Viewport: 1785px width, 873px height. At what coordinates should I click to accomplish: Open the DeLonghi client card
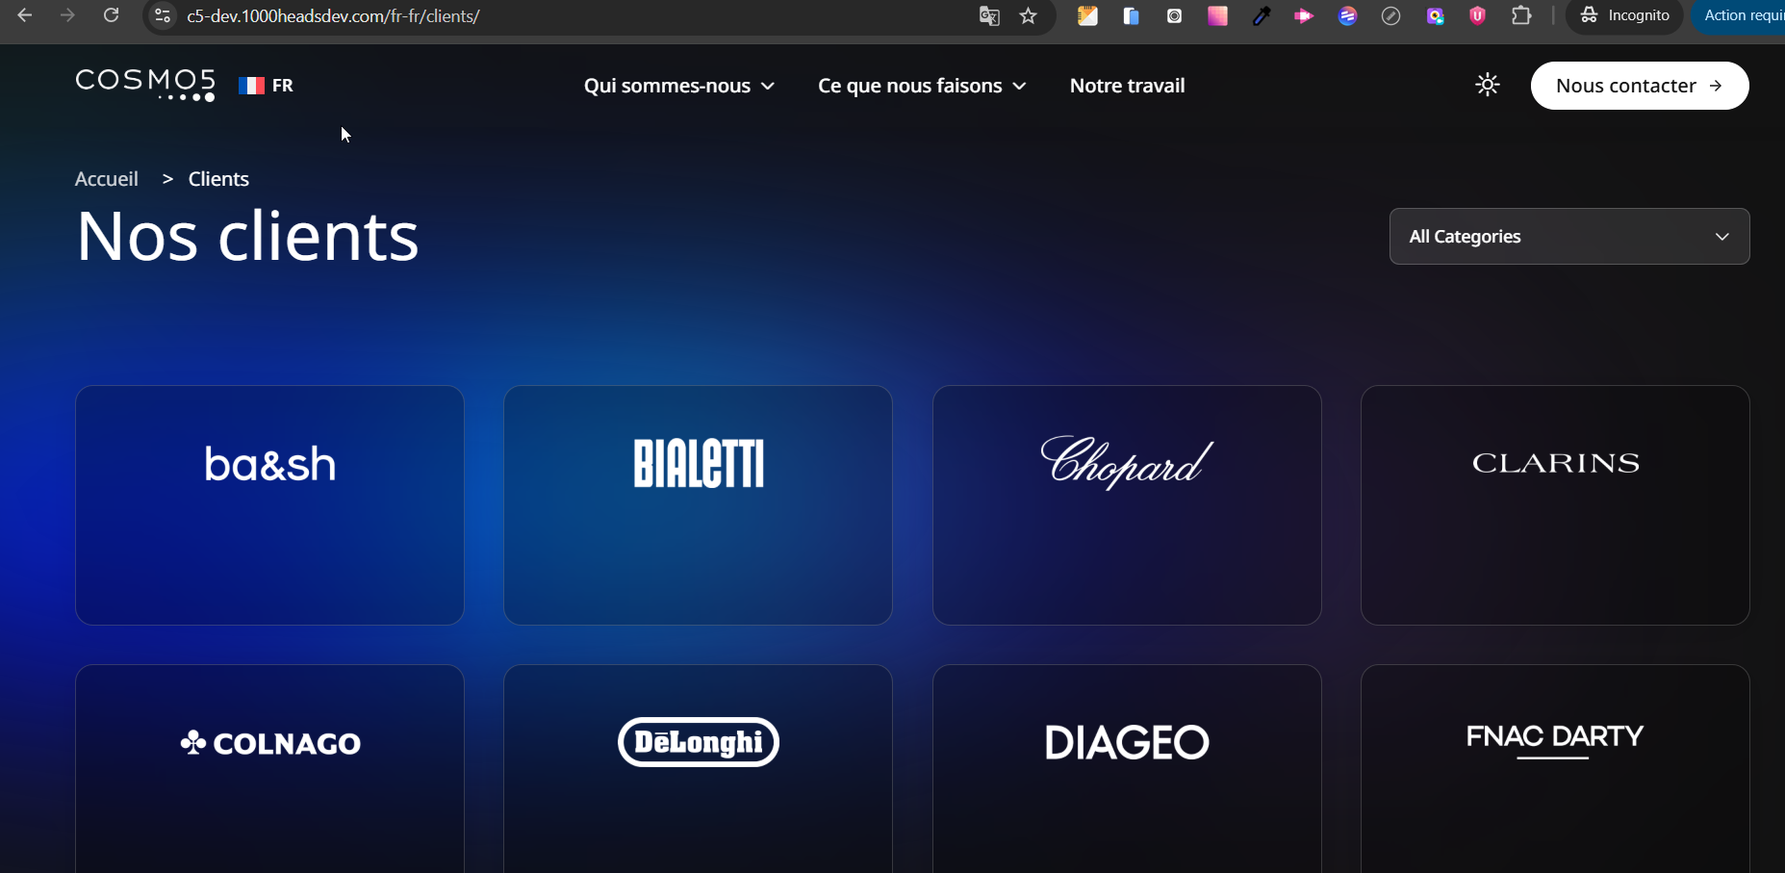click(698, 769)
